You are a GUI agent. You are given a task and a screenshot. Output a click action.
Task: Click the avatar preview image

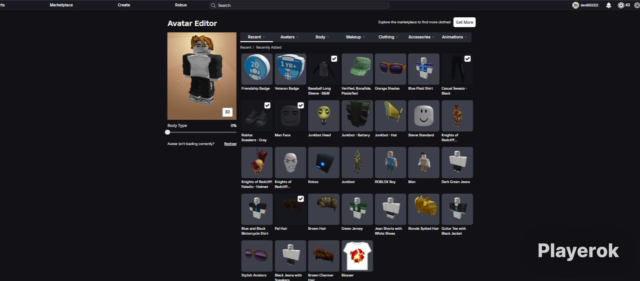point(202,76)
